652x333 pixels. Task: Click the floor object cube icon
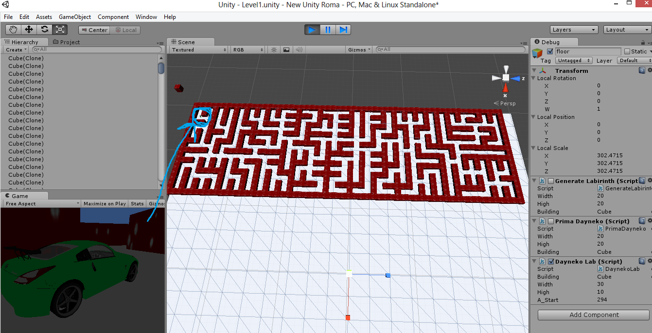tap(537, 53)
